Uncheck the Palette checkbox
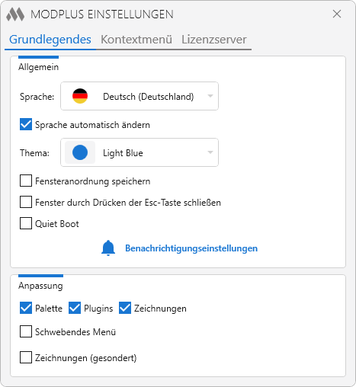Screen dimensions: 356x387 26,308
